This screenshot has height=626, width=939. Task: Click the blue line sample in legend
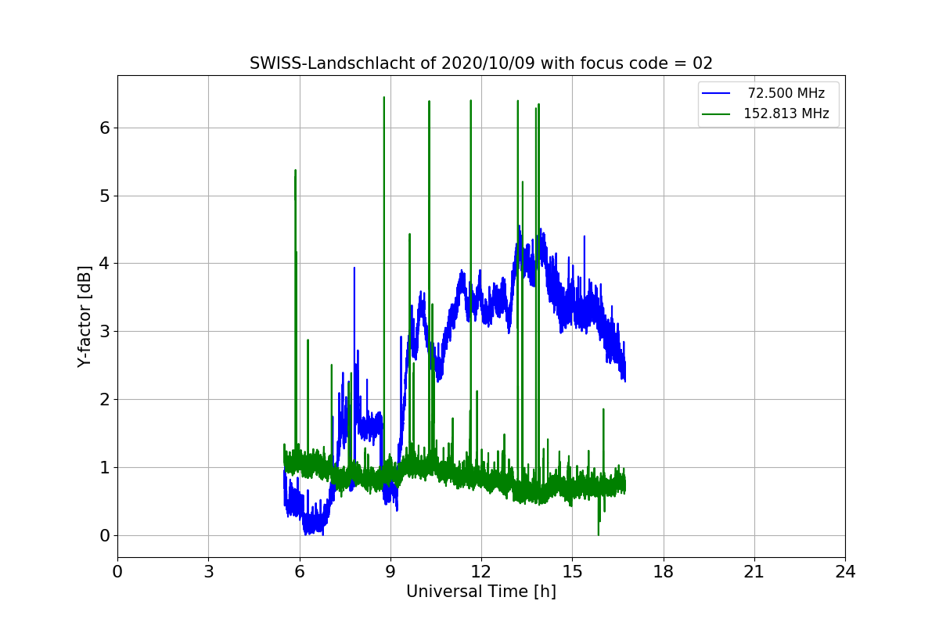[x=716, y=93]
